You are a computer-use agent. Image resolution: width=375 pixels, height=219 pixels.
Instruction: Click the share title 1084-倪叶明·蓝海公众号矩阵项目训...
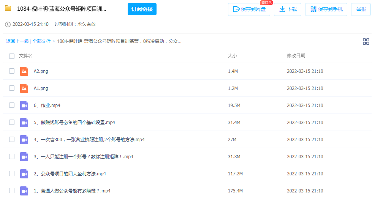point(62,9)
